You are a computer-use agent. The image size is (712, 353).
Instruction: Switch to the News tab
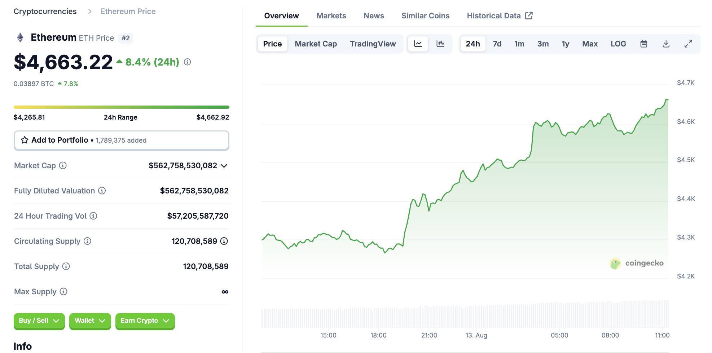point(374,16)
